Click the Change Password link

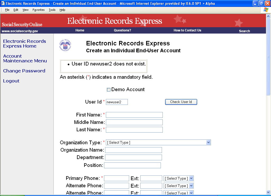click(24, 71)
